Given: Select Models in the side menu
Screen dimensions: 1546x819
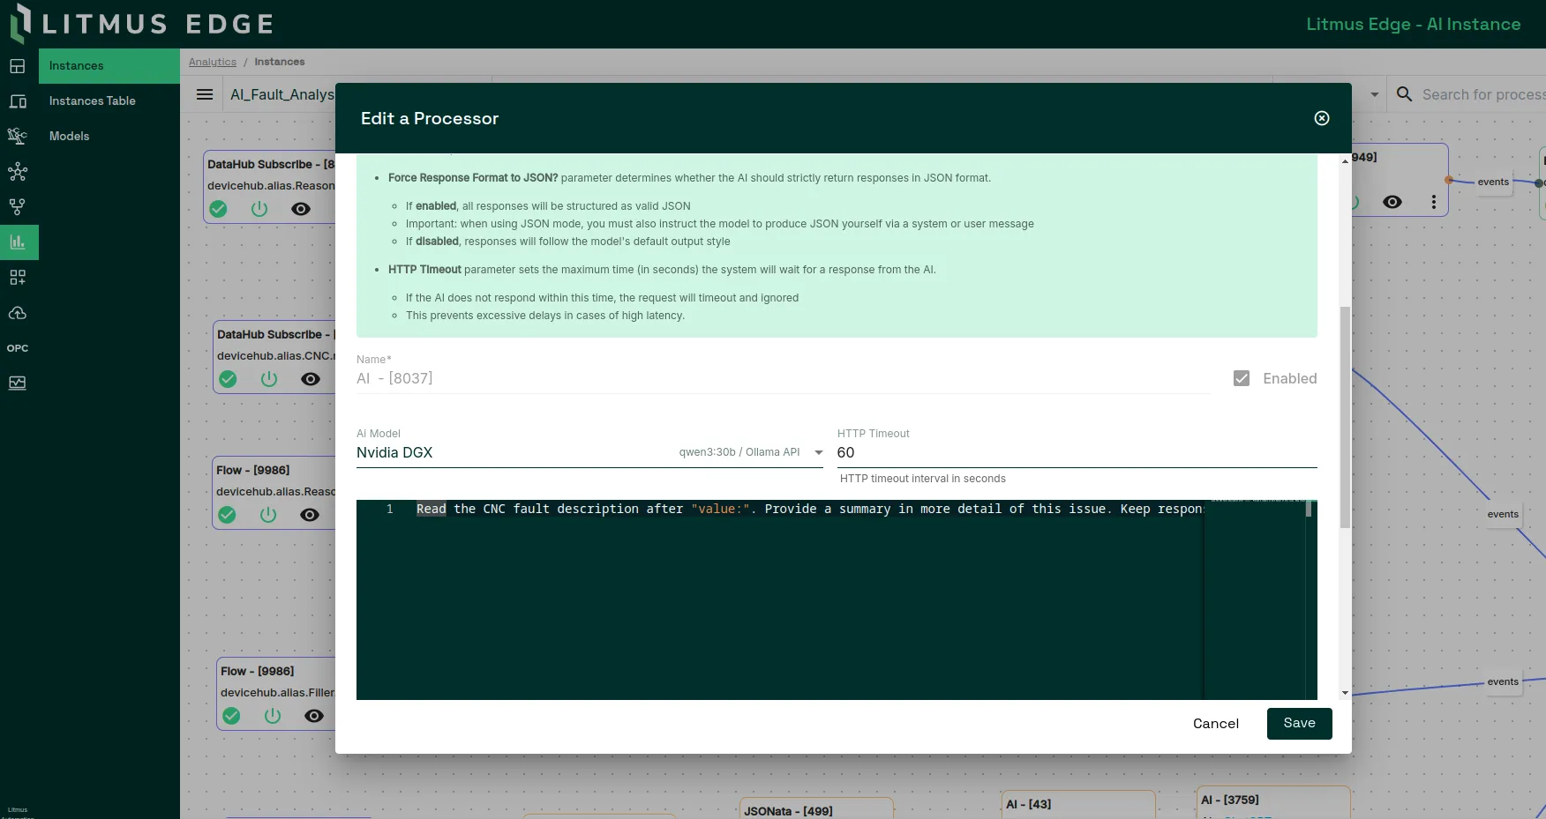Looking at the screenshot, I should pos(109,137).
